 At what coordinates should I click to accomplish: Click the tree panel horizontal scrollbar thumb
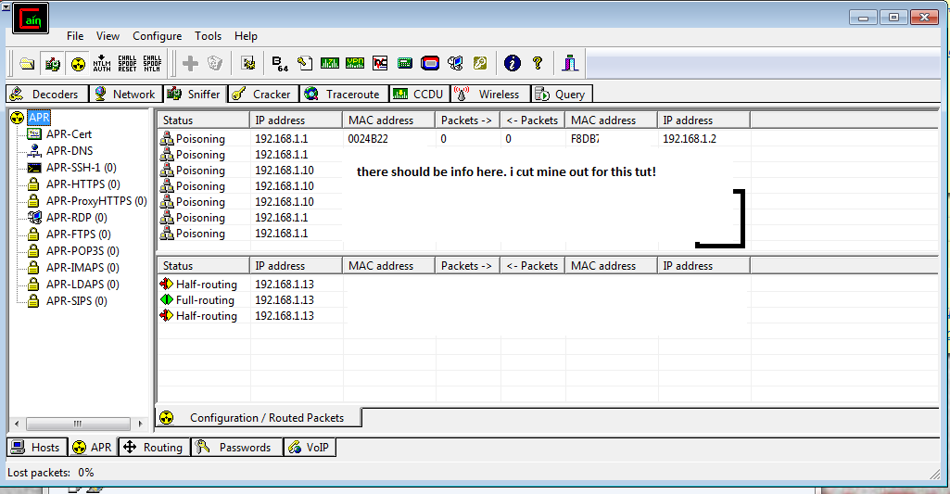point(78,424)
